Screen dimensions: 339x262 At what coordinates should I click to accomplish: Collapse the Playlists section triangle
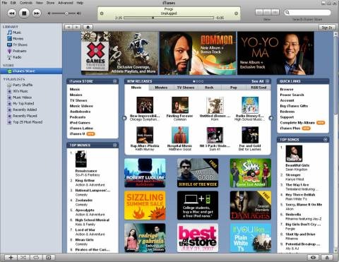point(4,79)
